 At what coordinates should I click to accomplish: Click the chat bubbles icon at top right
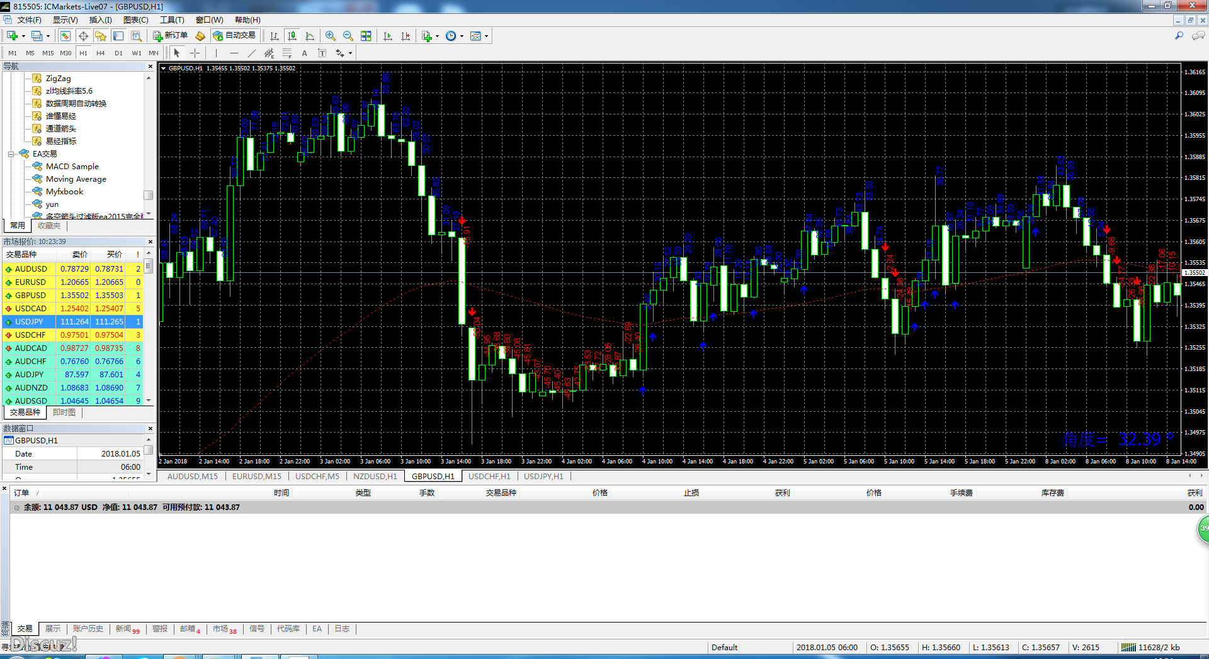[1198, 36]
